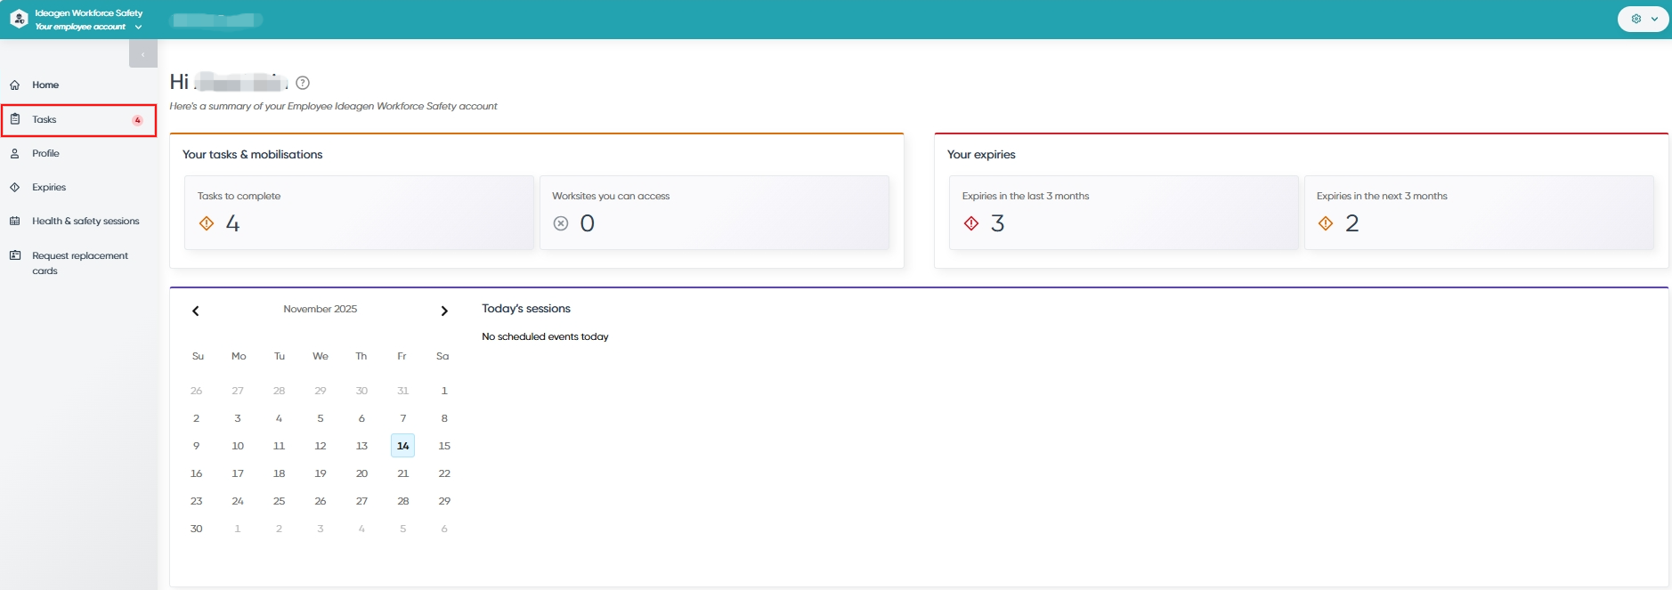Click the Expiries diamond icon in sidebar
Screen dimensions: 1672x590
(x=15, y=187)
